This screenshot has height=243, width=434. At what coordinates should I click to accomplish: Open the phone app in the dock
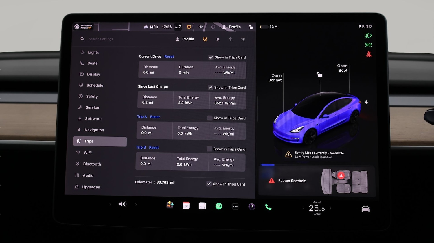268,206
